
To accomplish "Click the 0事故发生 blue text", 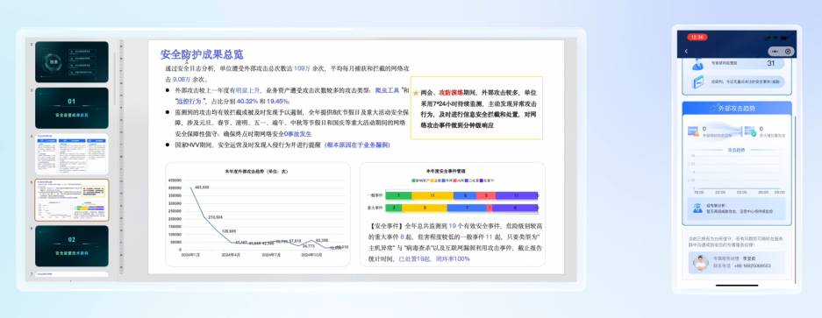I will (x=298, y=134).
